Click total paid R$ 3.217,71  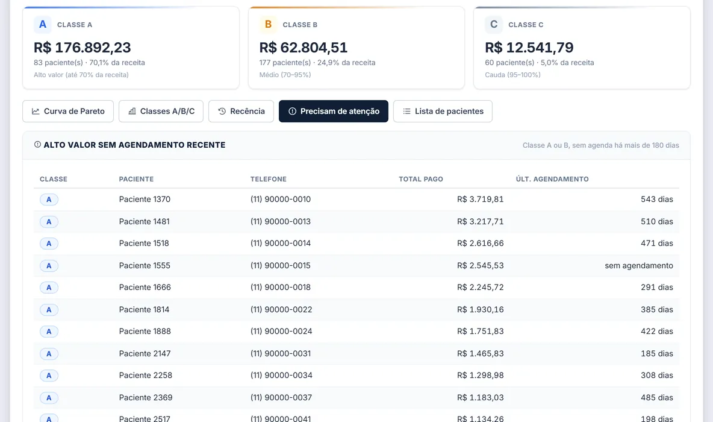[x=481, y=222]
